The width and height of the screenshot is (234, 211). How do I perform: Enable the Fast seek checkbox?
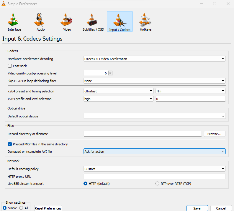[x=10, y=66]
